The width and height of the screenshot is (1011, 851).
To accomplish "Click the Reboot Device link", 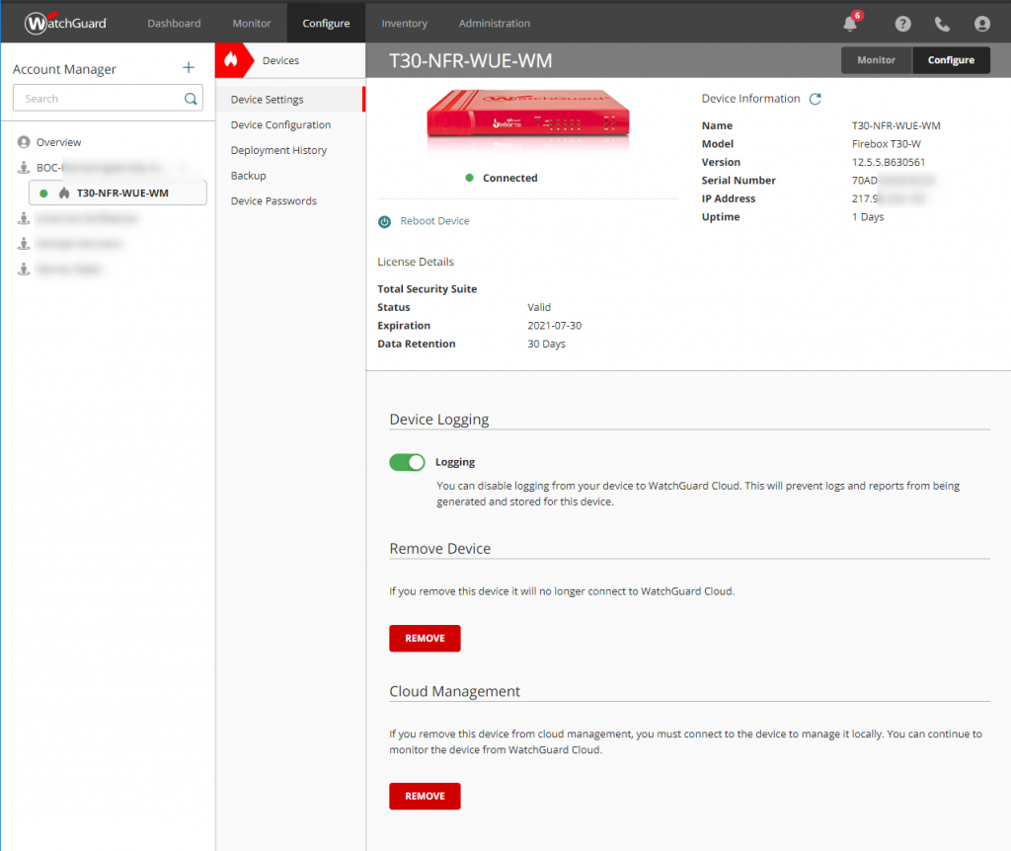I will [x=432, y=221].
